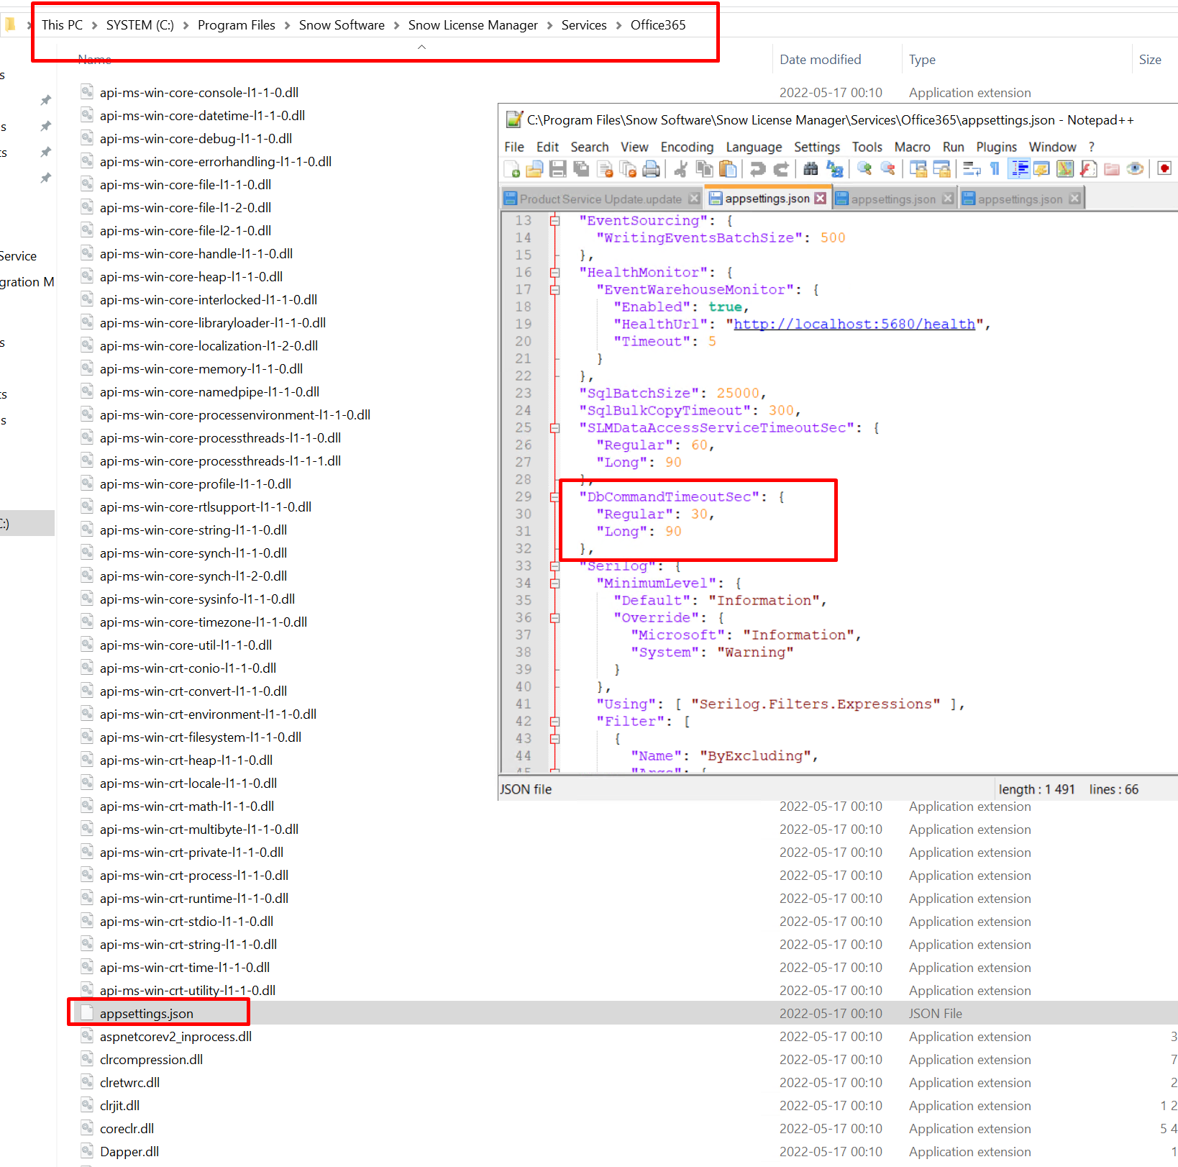Click the Synchronize Horizontal Scrolling icon
The image size is (1178, 1167).
[x=941, y=169]
